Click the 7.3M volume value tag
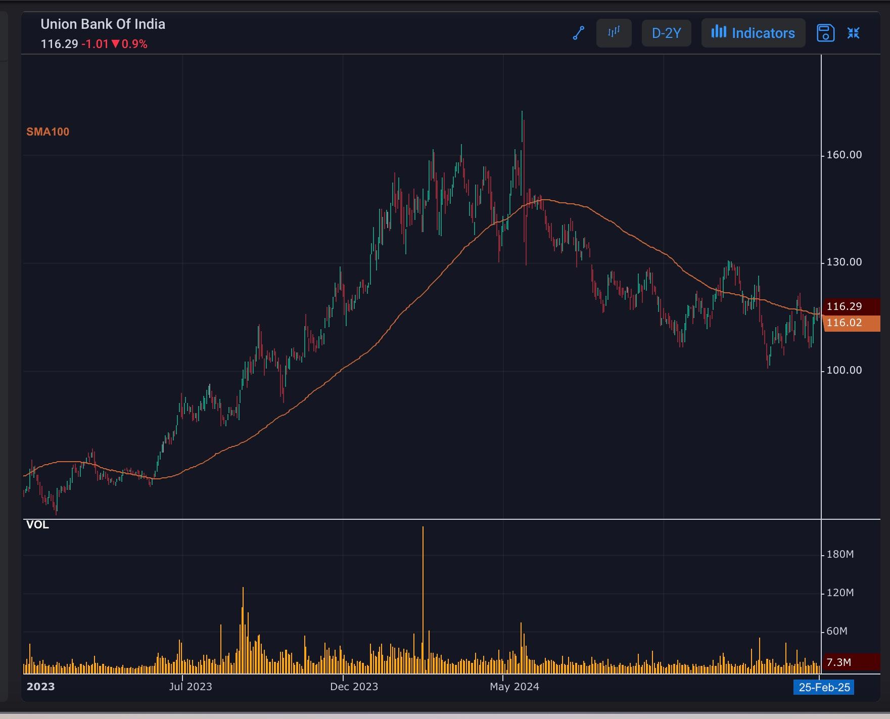The image size is (890, 719). [x=851, y=662]
